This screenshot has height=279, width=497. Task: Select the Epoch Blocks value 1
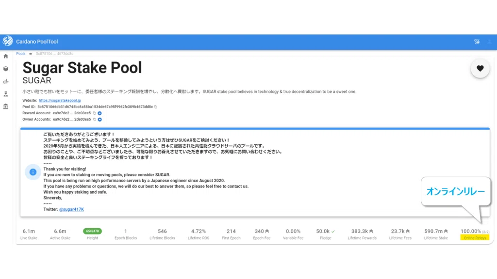tap(126, 231)
